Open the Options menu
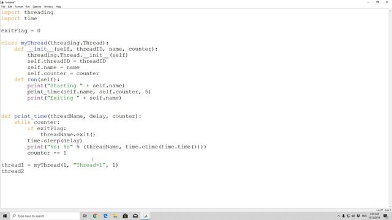Viewport: 392px width, 220px height. (37, 7)
